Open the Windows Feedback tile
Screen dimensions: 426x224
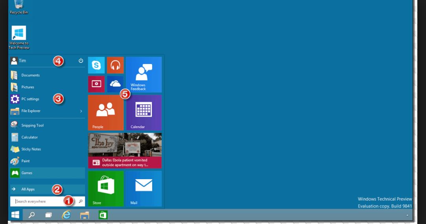click(x=144, y=75)
